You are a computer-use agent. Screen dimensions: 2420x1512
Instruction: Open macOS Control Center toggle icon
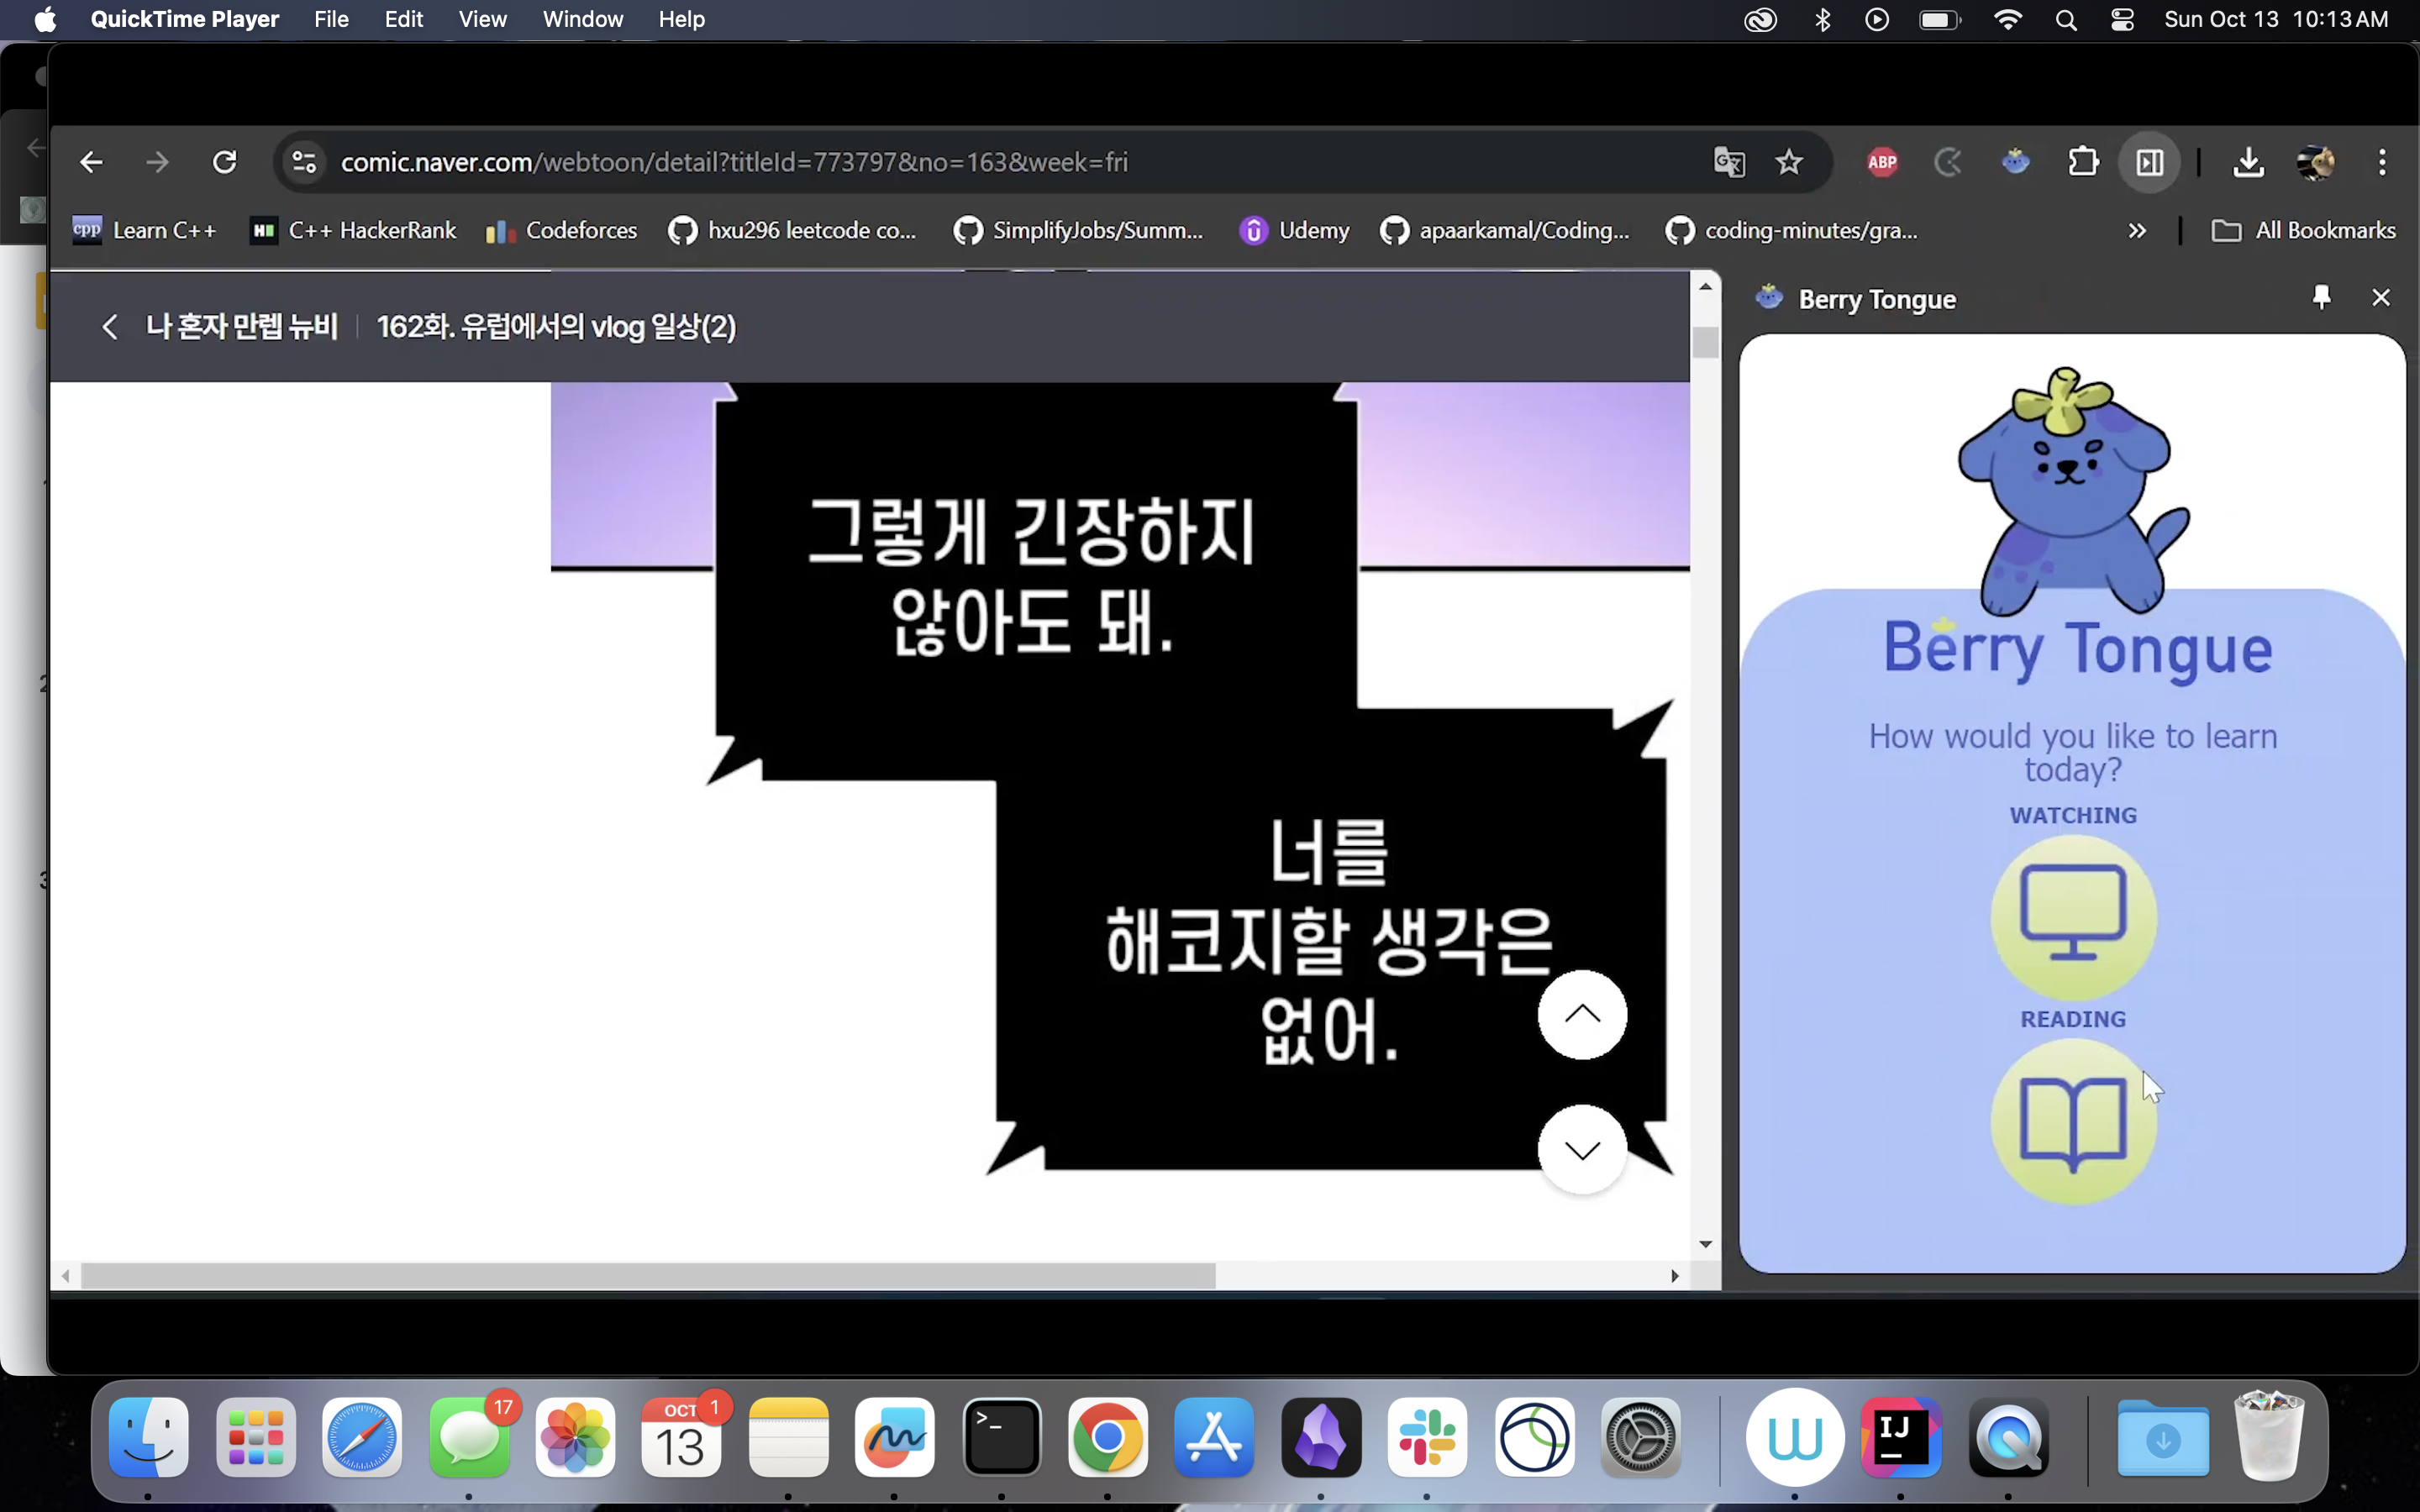pos(2122,20)
